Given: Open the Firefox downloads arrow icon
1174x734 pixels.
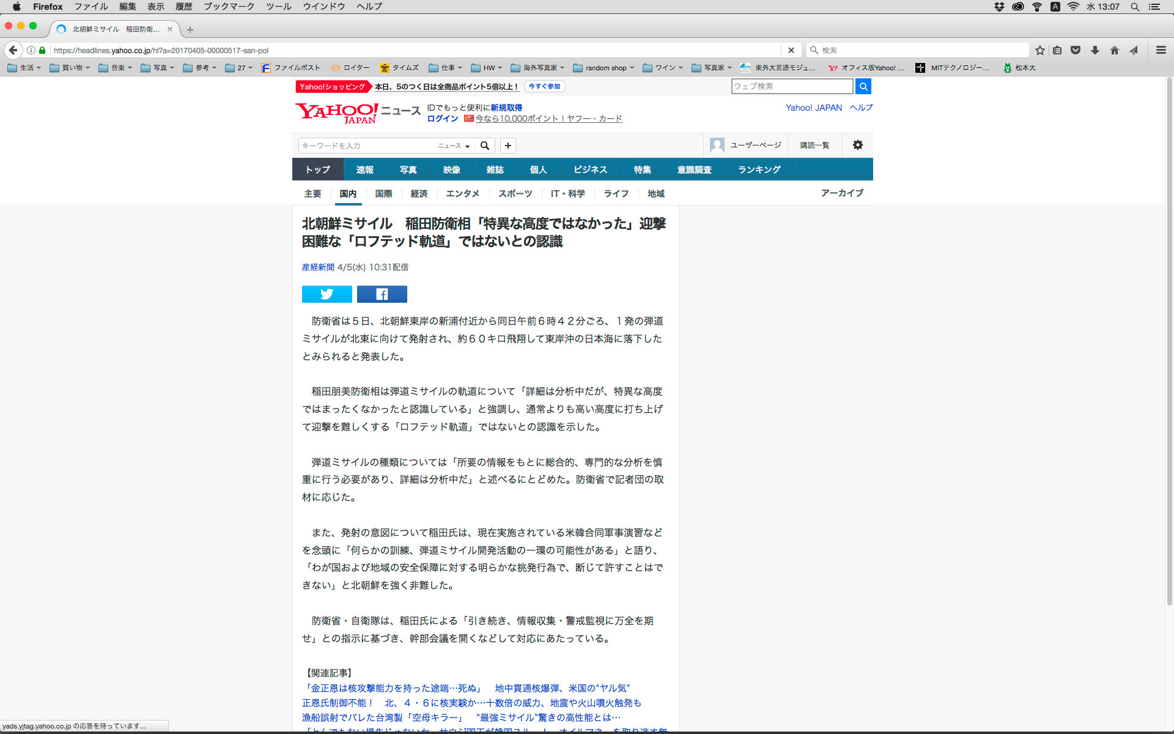Looking at the screenshot, I should pyautogui.click(x=1095, y=50).
